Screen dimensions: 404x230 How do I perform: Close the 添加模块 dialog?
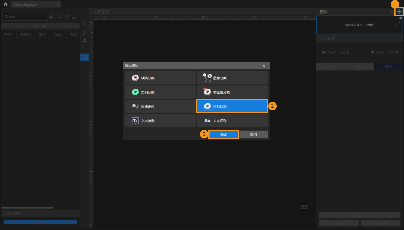point(264,66)
